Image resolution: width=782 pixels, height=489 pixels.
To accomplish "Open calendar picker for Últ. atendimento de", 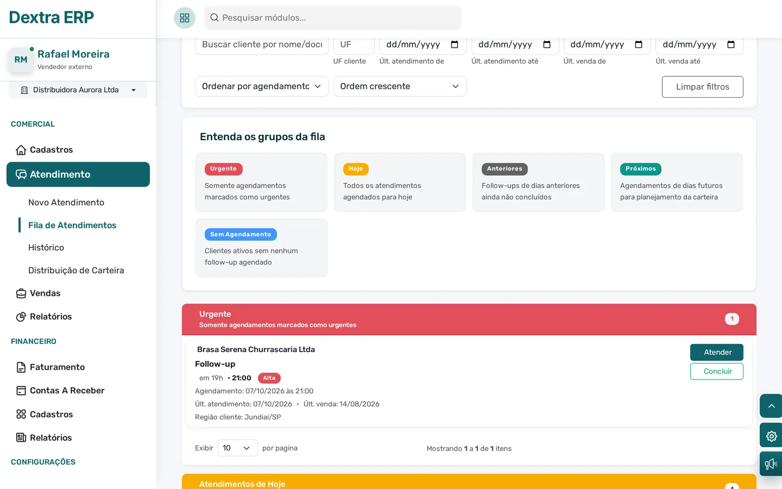I will (455, 44).
